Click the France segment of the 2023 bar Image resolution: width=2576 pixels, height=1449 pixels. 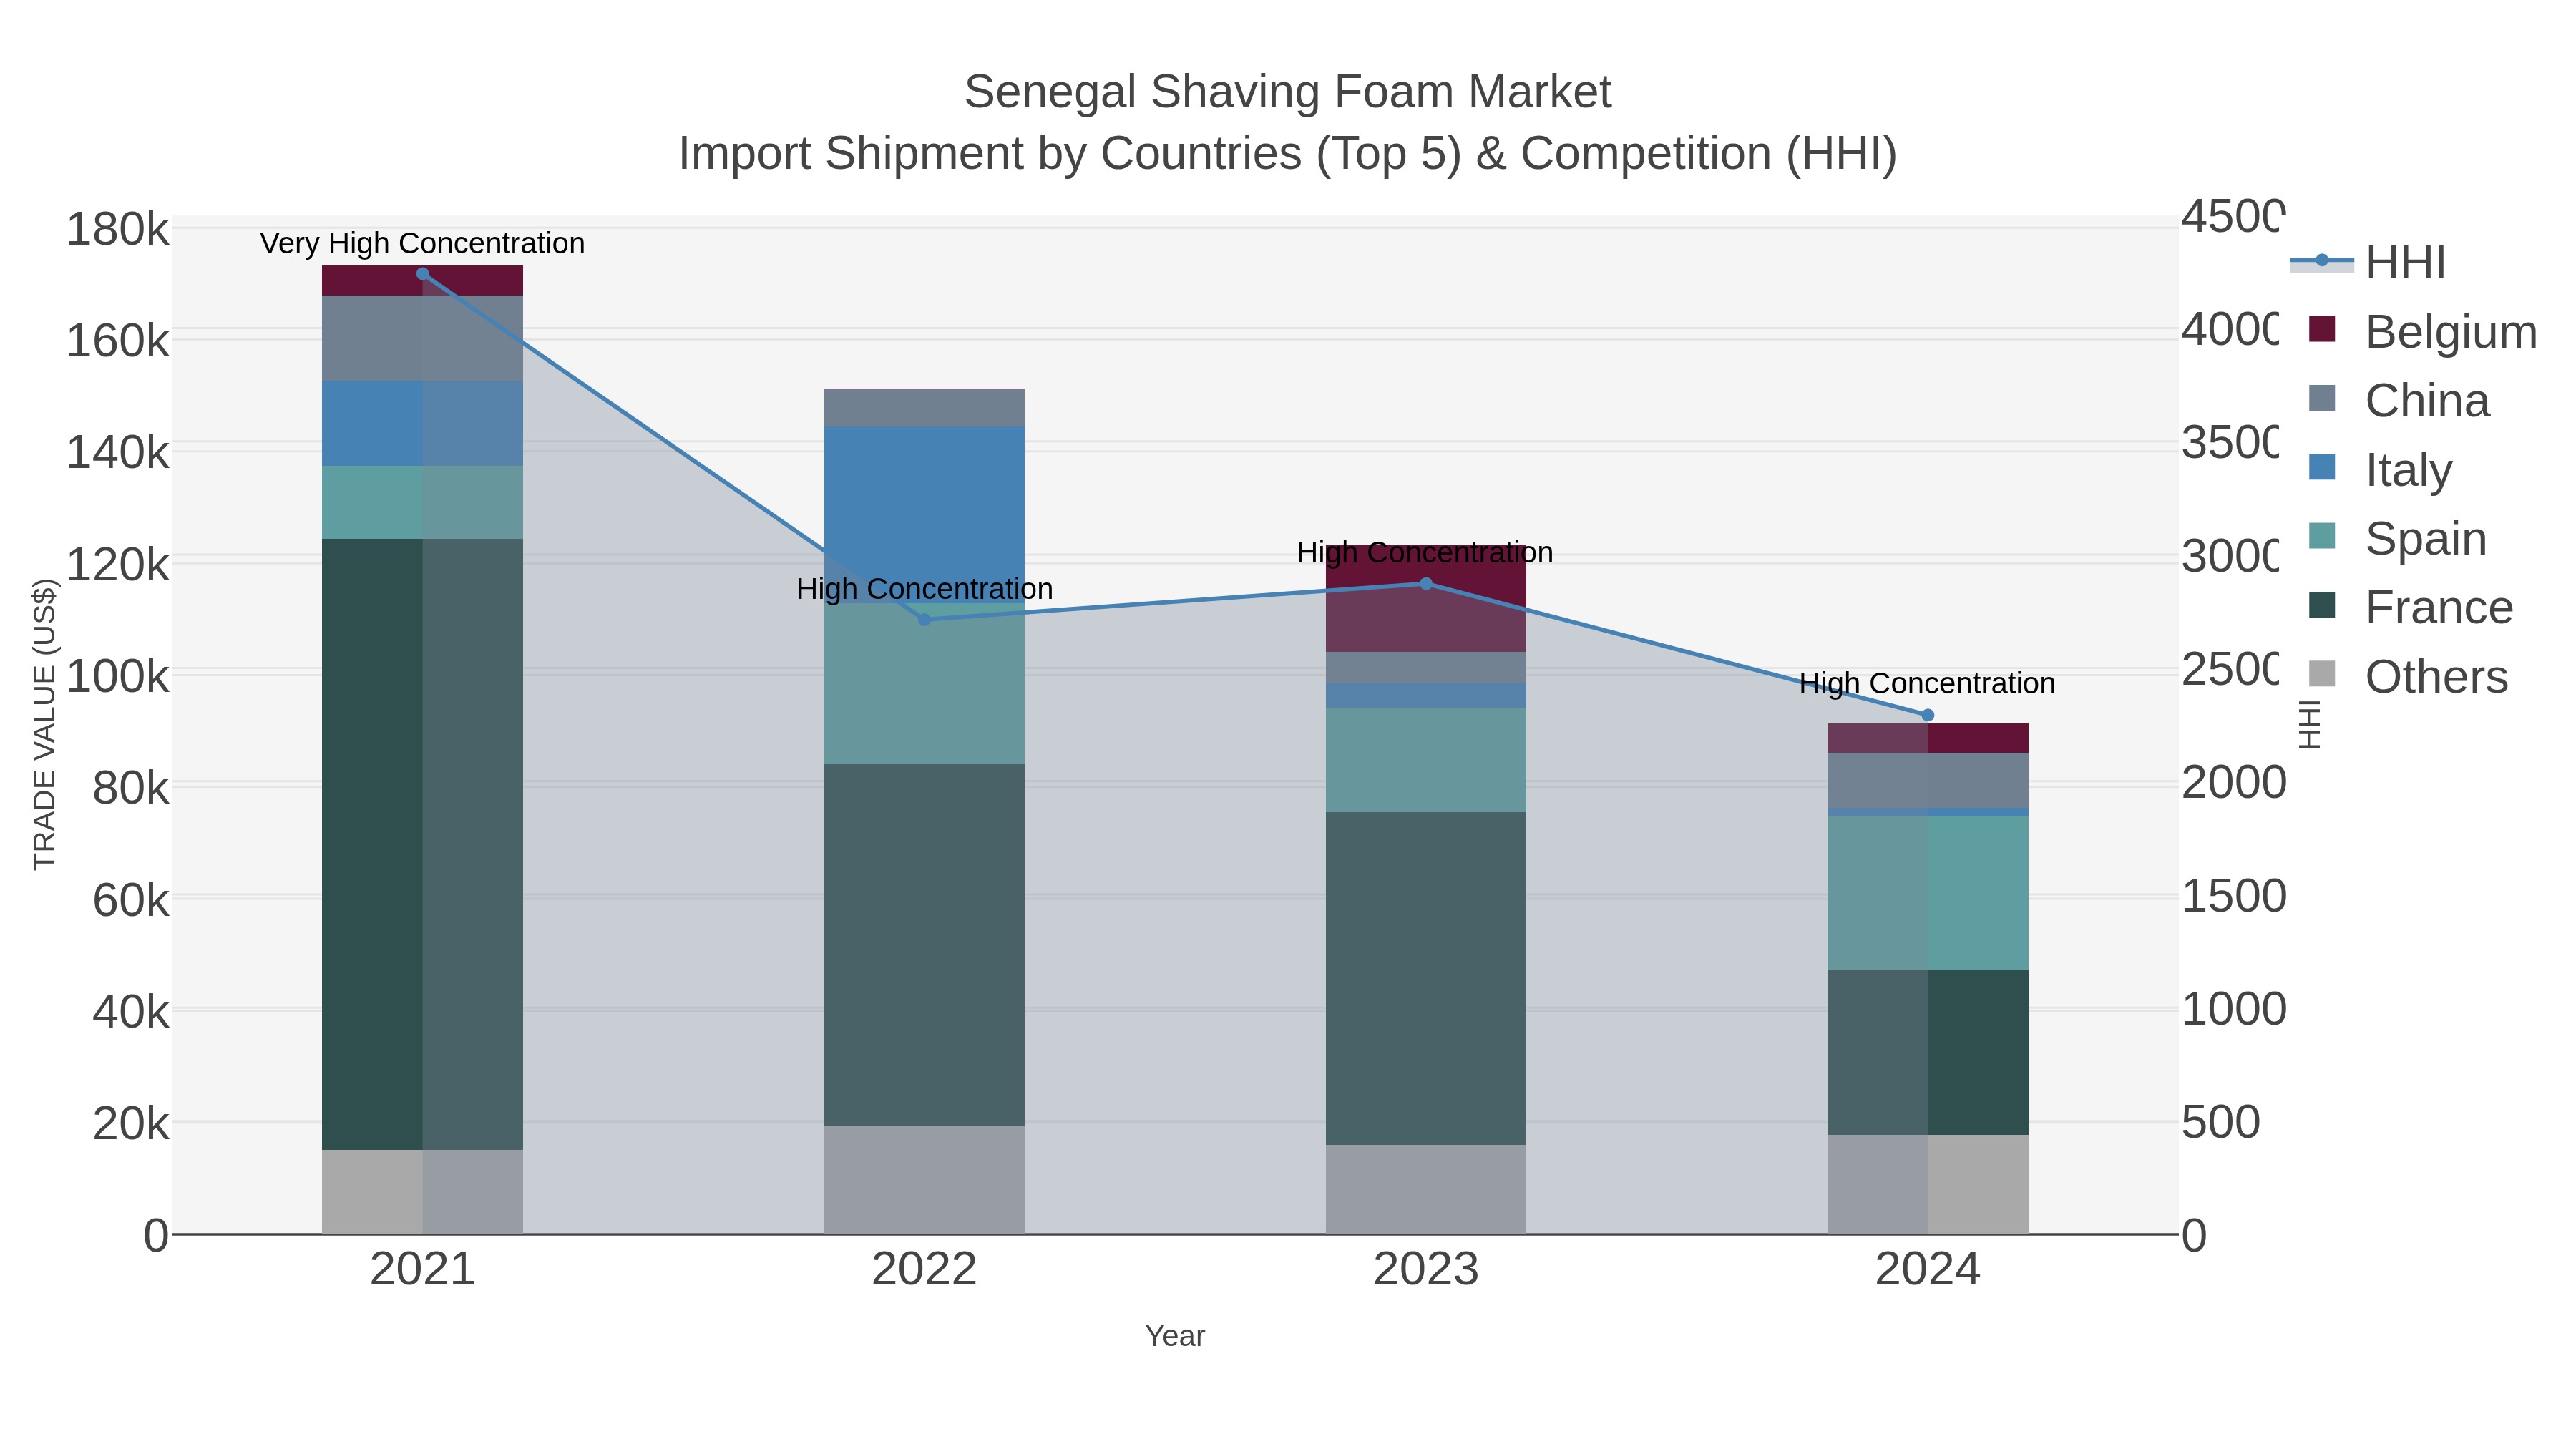pyautogui.click(x=1426, y=979)
